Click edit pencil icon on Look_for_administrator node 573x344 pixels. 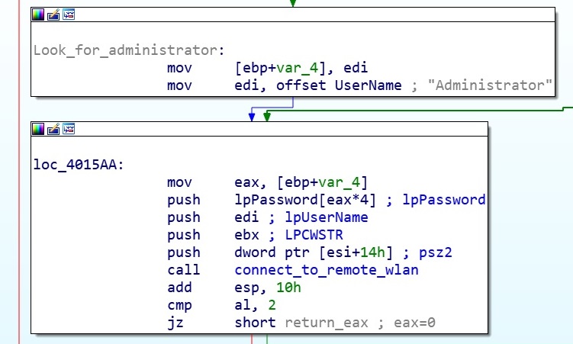click(x=53, y=14)
